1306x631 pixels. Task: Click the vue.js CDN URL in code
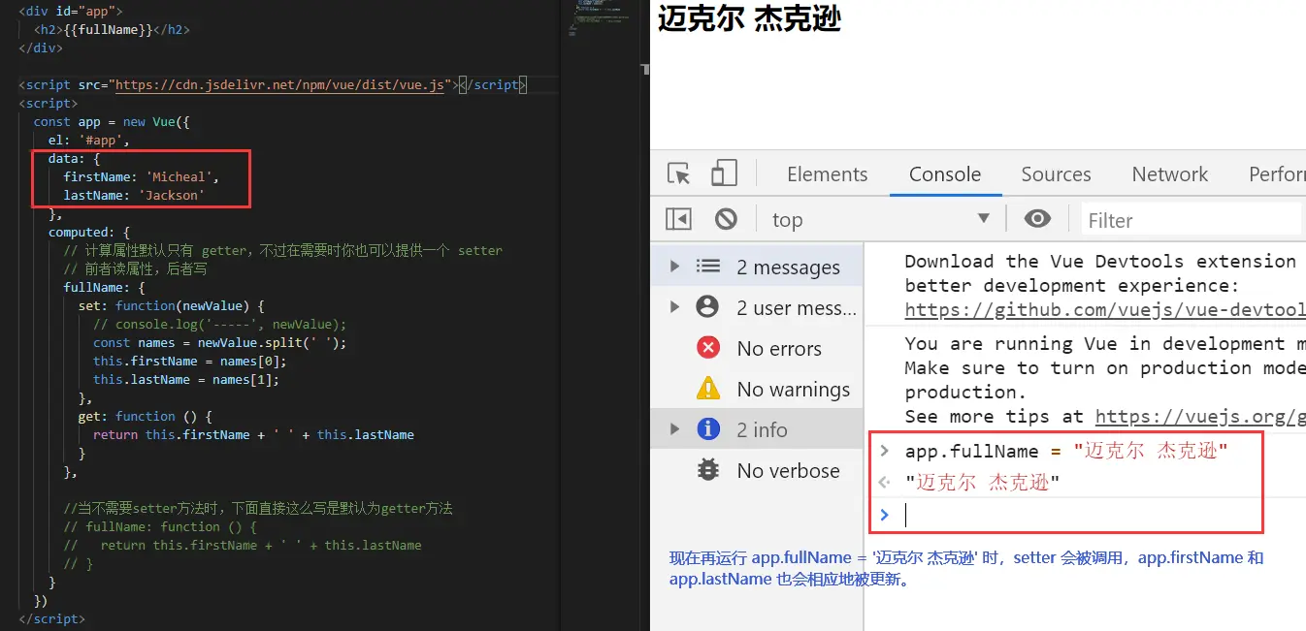280,84
